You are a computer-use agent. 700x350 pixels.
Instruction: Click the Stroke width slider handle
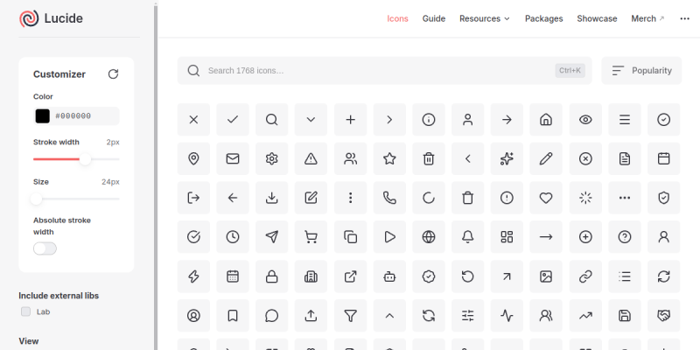pyautogui.click(x=85, y=159)
